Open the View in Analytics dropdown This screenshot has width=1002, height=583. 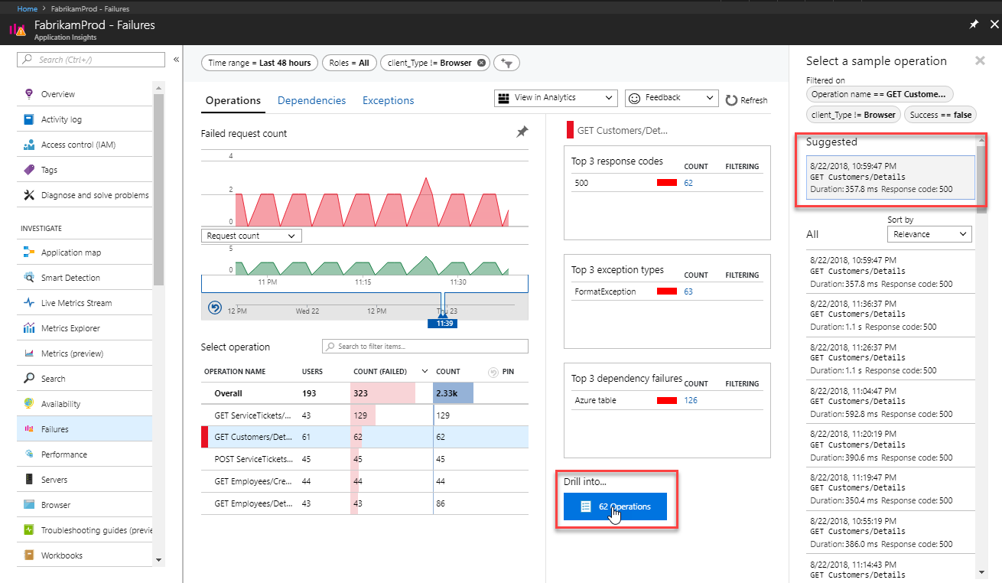[x=557, y=98]
